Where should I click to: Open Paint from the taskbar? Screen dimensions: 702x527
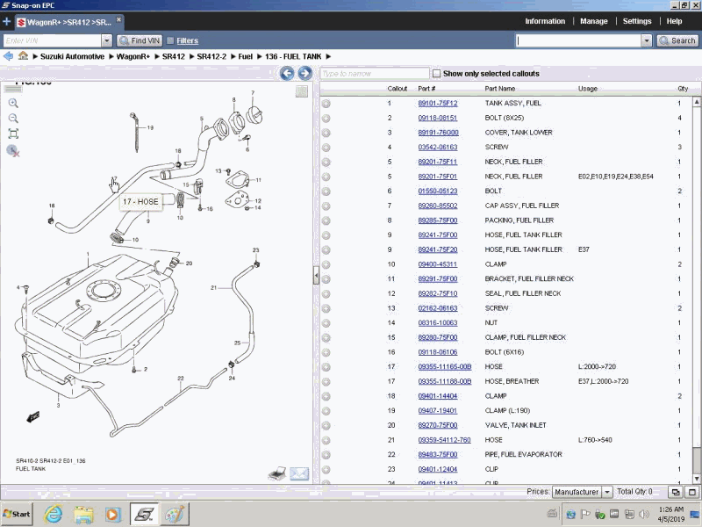tap(174, 514)
